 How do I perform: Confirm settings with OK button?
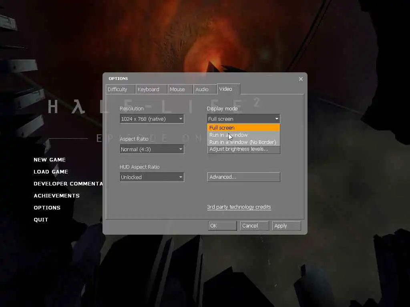[x=223, y=226]
